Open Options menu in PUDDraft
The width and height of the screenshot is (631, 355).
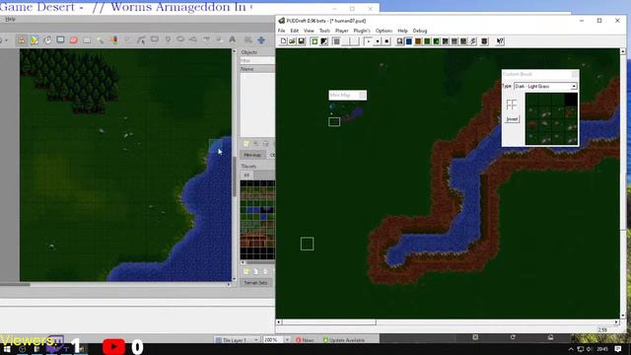384,31
